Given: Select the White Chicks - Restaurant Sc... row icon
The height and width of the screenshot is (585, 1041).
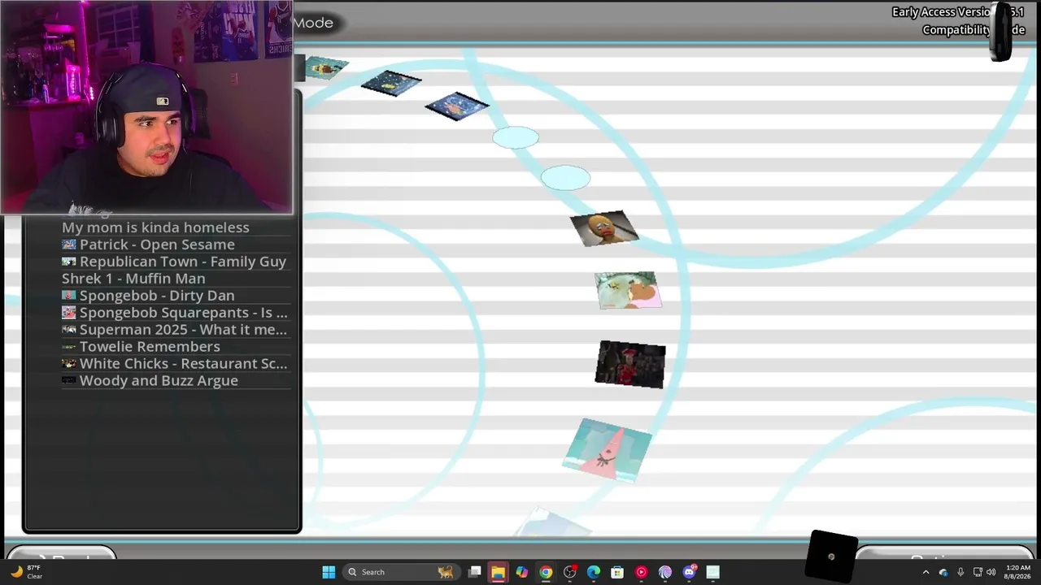Looking at the screenshot, I should pos(69,364).
